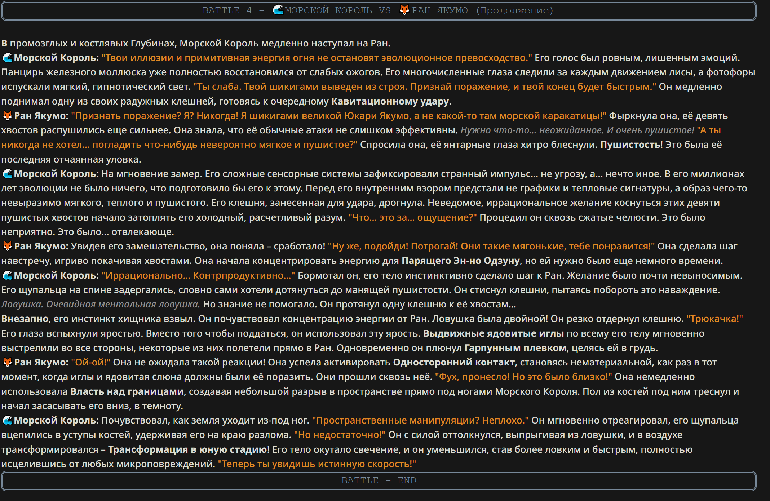Image resolution: width=770 pixels, height=501 pixels.
Task: Click the bold term "Выдвижные ядовитые иглы"
Action: click(494, 333)
